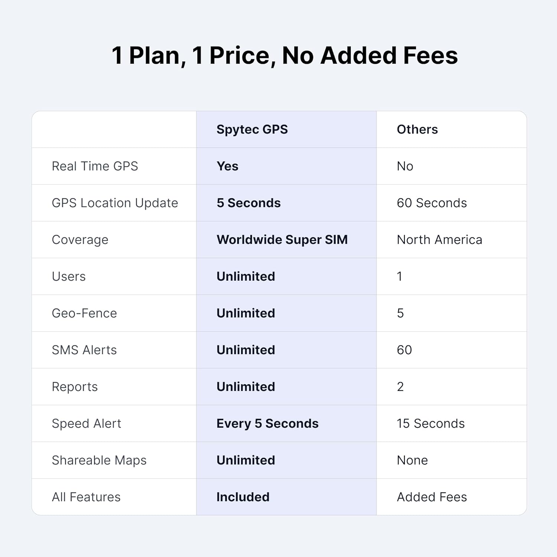The width and height of the screenshot is (557, 557).
Task: Click the Geo-Fence row label
Action: pyautogui.click(x=84, y=313)
